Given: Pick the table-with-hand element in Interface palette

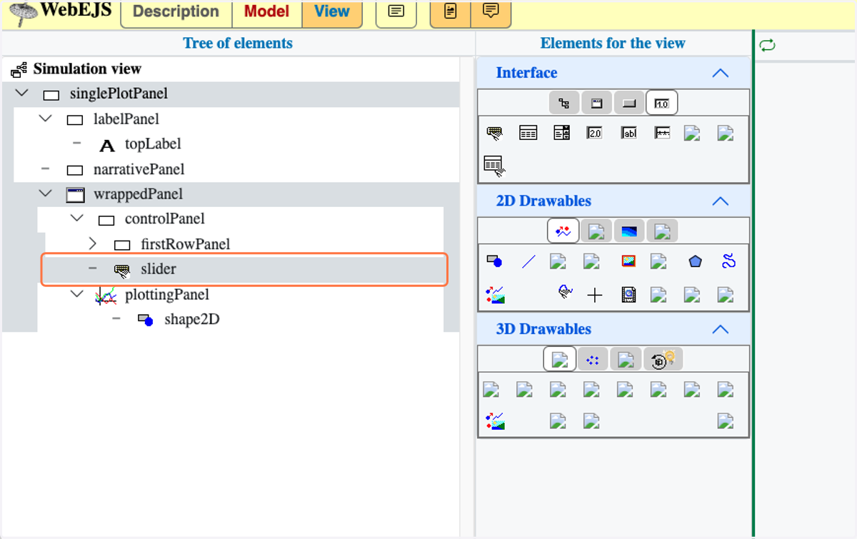Looking at the screenshot, I should point(494,165).
